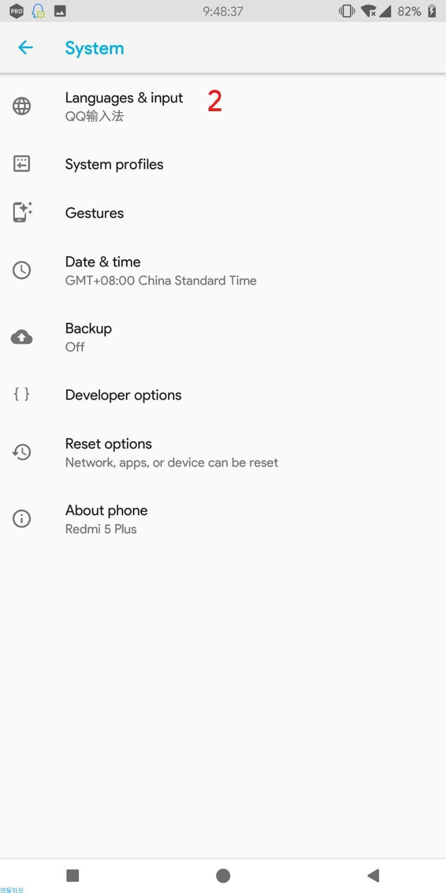The width and height of the screenshot is (446, 893).
Task: Open Reset options entry
Action: (x=223, y=453)
